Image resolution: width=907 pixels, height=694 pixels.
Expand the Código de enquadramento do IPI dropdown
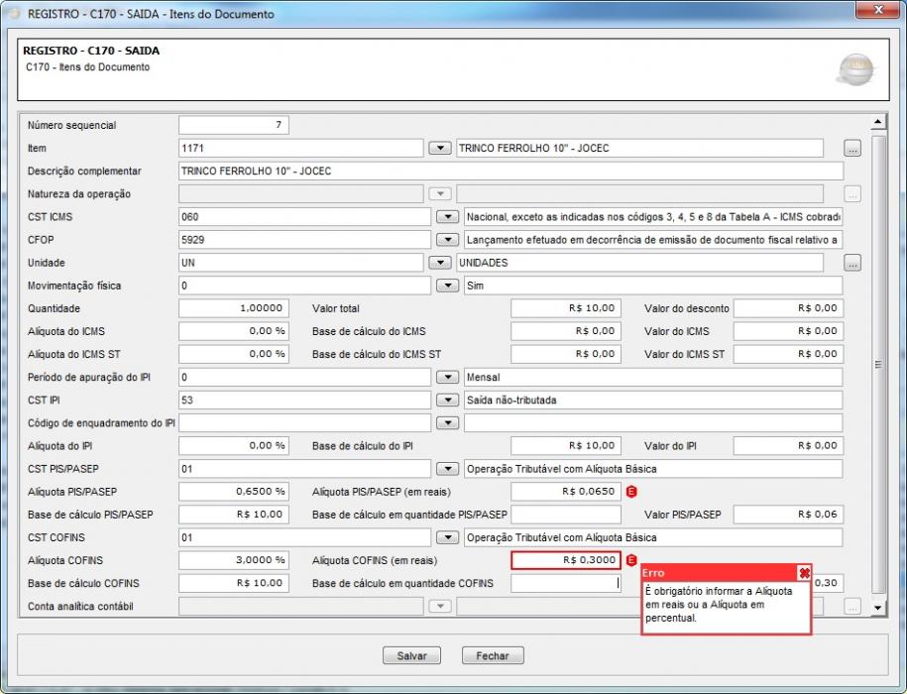[x=448, y=422]
